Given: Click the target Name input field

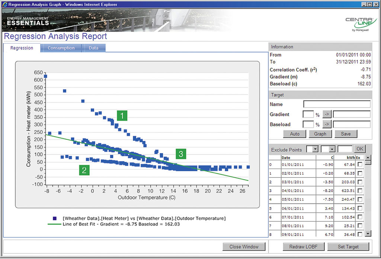Looking at the screenshot, I should pyautogui.click(x=337, y=104).
